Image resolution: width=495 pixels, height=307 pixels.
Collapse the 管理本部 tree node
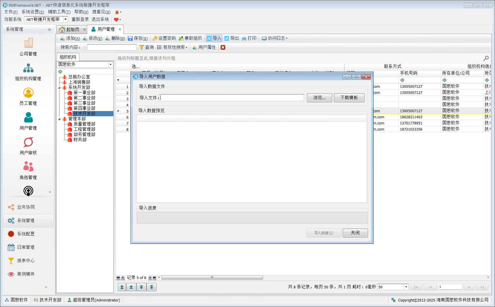pyautogui.click(x=60, y=119)
